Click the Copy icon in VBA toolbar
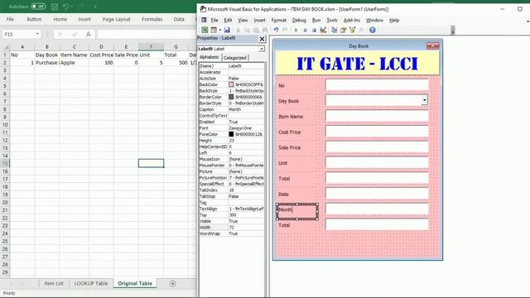This screenshot has height=298, width=530. (247, 30)
